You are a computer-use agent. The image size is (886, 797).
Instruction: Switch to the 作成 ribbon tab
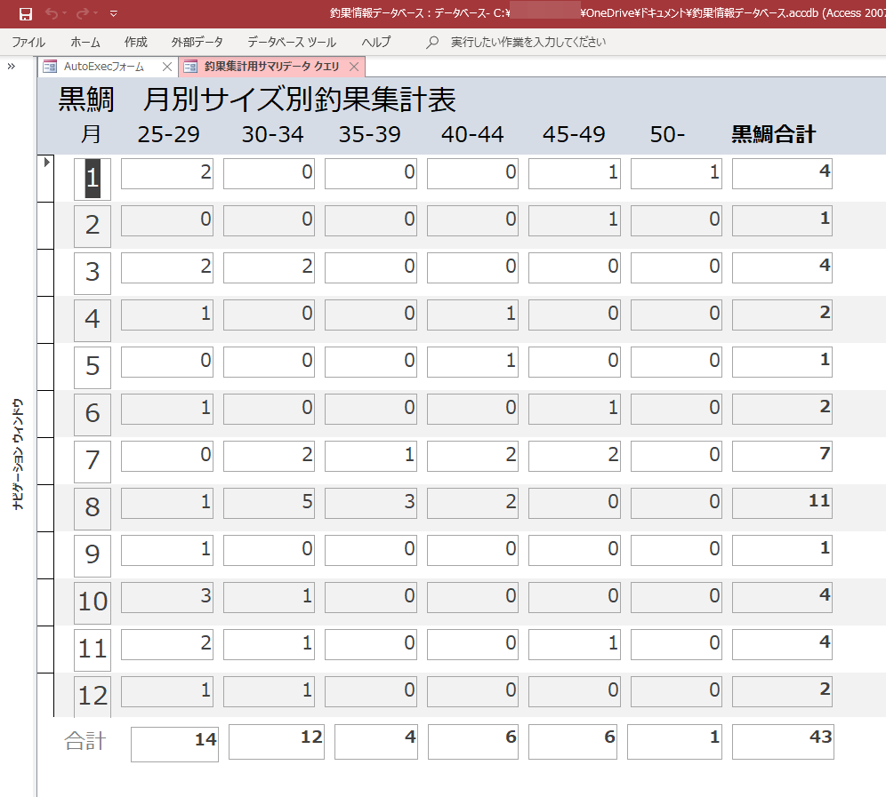(x=135, y=42)
